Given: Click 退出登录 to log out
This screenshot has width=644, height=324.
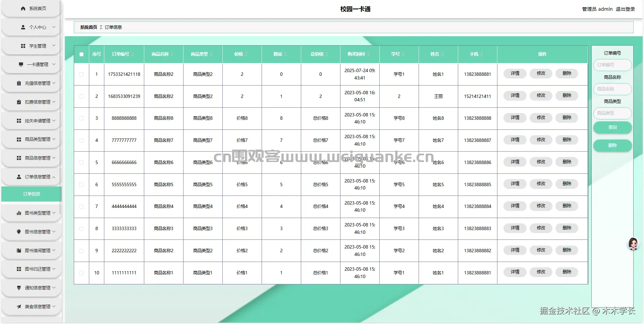Looking at the screenshot, I should 625,9.
